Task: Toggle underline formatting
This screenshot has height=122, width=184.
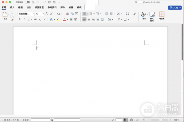Action: [29, 19]
